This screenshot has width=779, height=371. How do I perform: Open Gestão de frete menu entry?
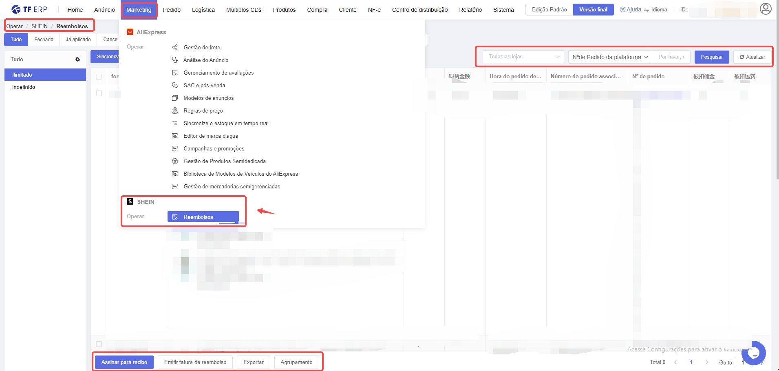pos(202,47)
